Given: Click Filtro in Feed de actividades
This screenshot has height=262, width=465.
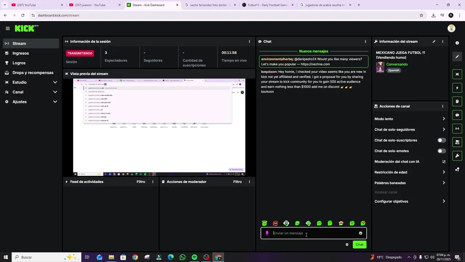Looking at the screenshot, I should point(141,182).
